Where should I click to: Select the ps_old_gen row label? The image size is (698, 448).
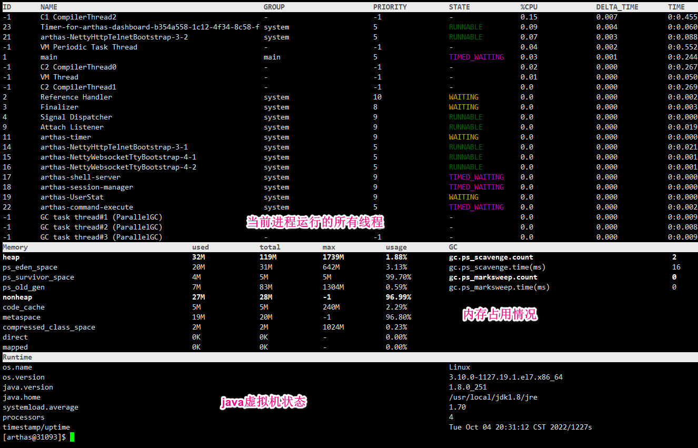pos(24,287)
